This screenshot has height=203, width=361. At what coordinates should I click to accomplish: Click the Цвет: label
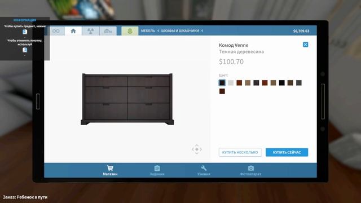(223, 75)
